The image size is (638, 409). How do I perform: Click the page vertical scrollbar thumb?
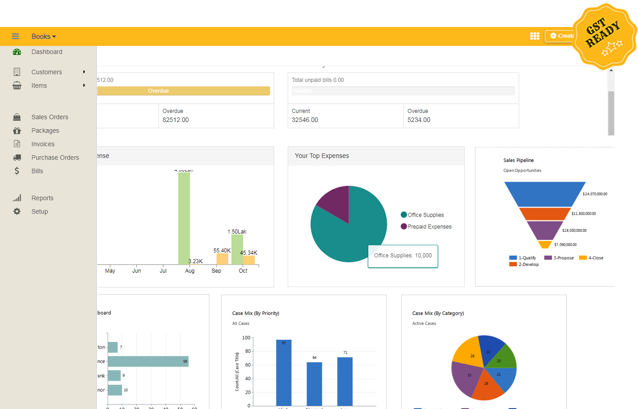point(611,113)
